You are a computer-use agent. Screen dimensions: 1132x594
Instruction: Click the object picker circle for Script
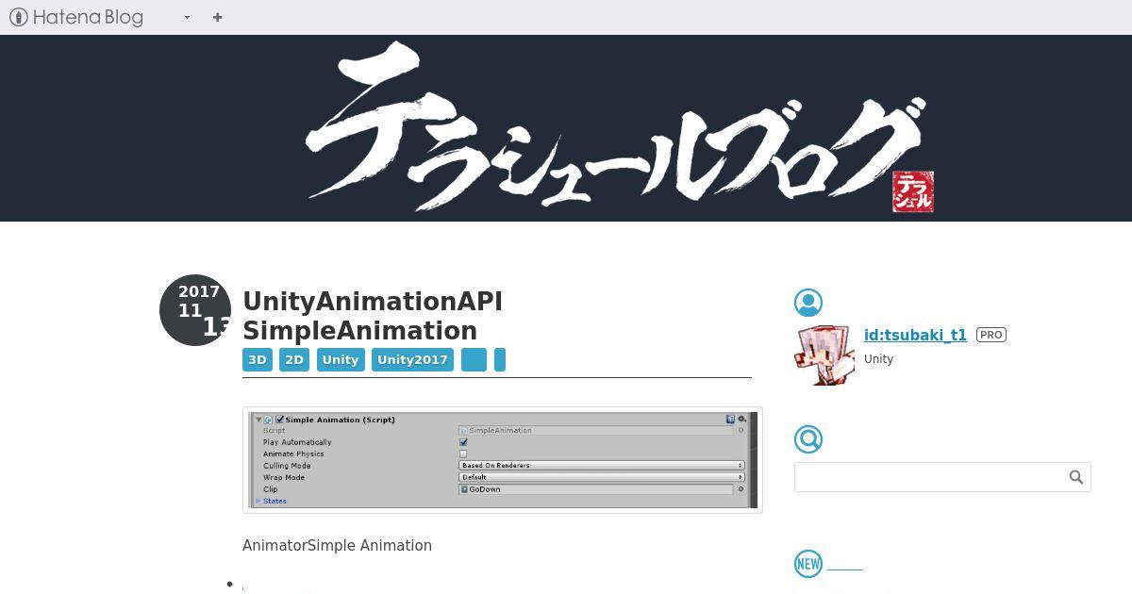point(741,430)
